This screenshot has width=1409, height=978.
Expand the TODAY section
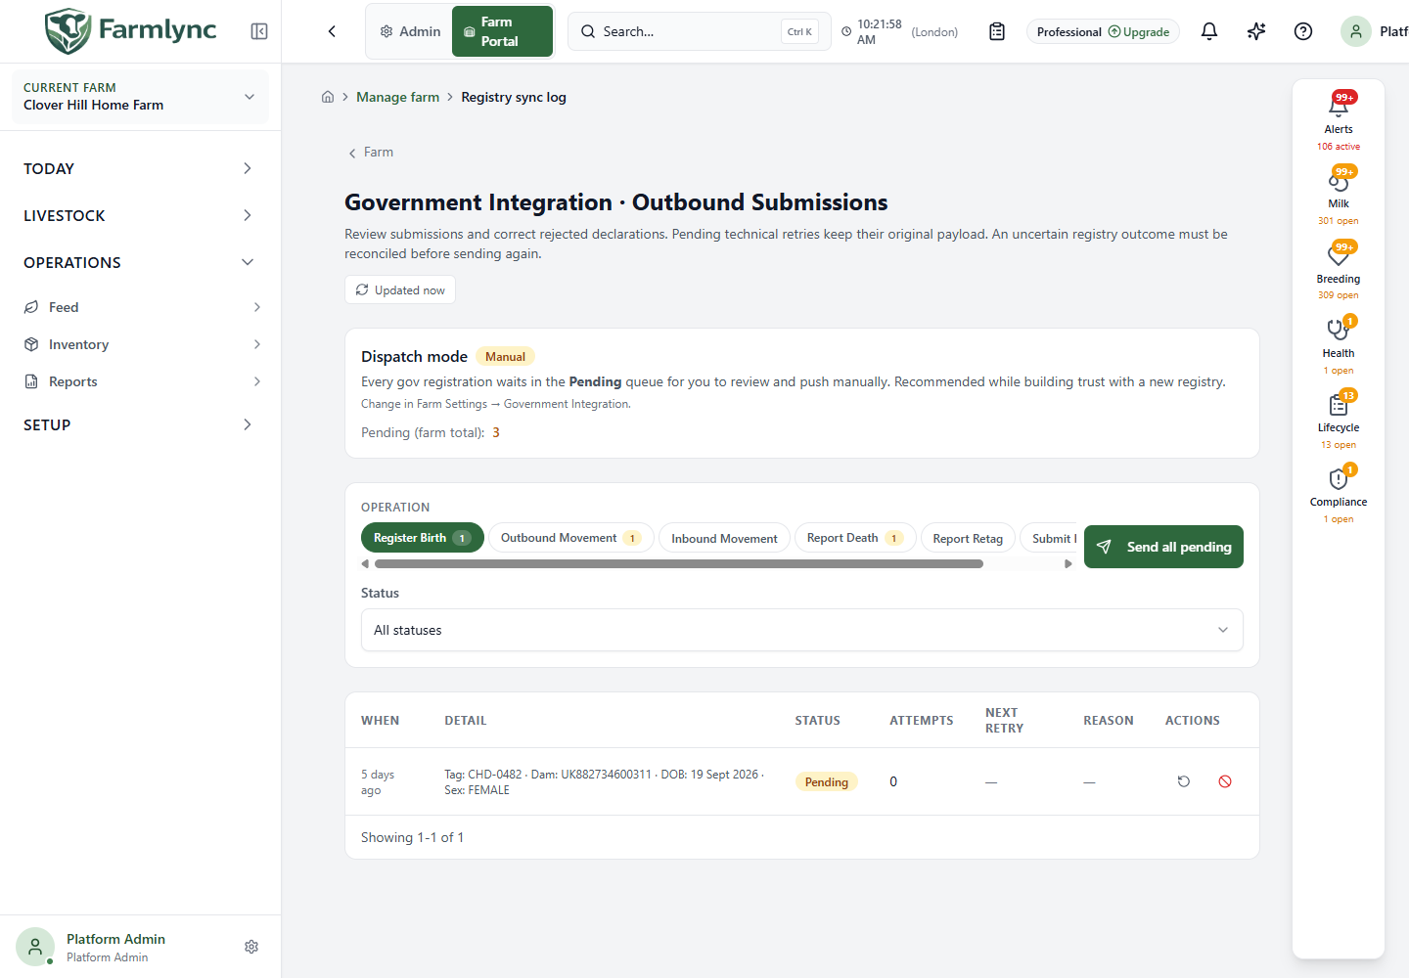click(x=140, y=168)
